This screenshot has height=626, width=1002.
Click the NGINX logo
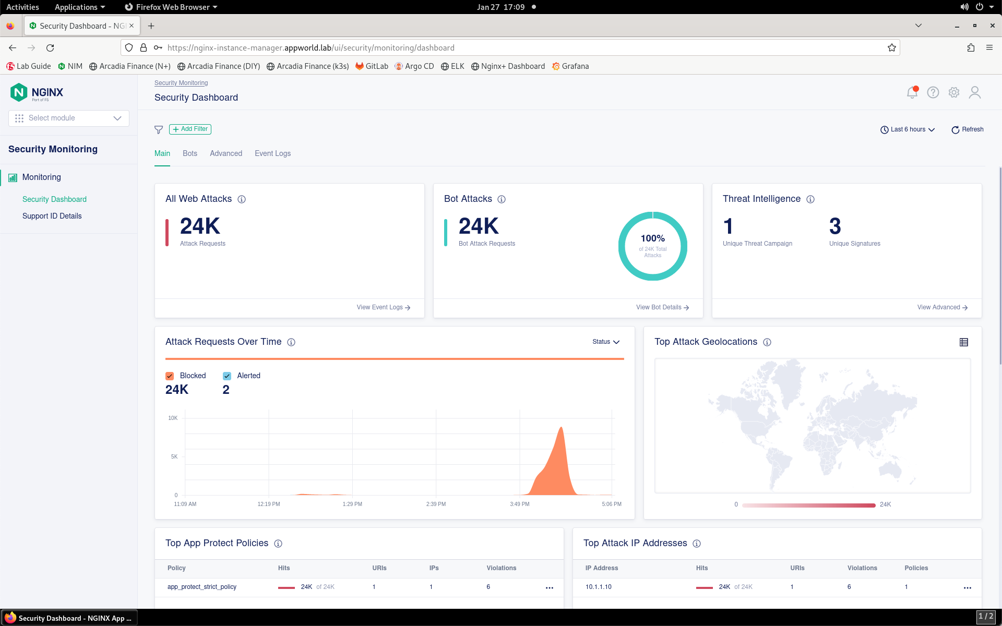[x=37, y=92]
